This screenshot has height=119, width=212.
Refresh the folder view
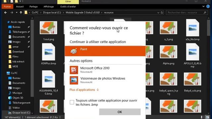tap(162, 13)
